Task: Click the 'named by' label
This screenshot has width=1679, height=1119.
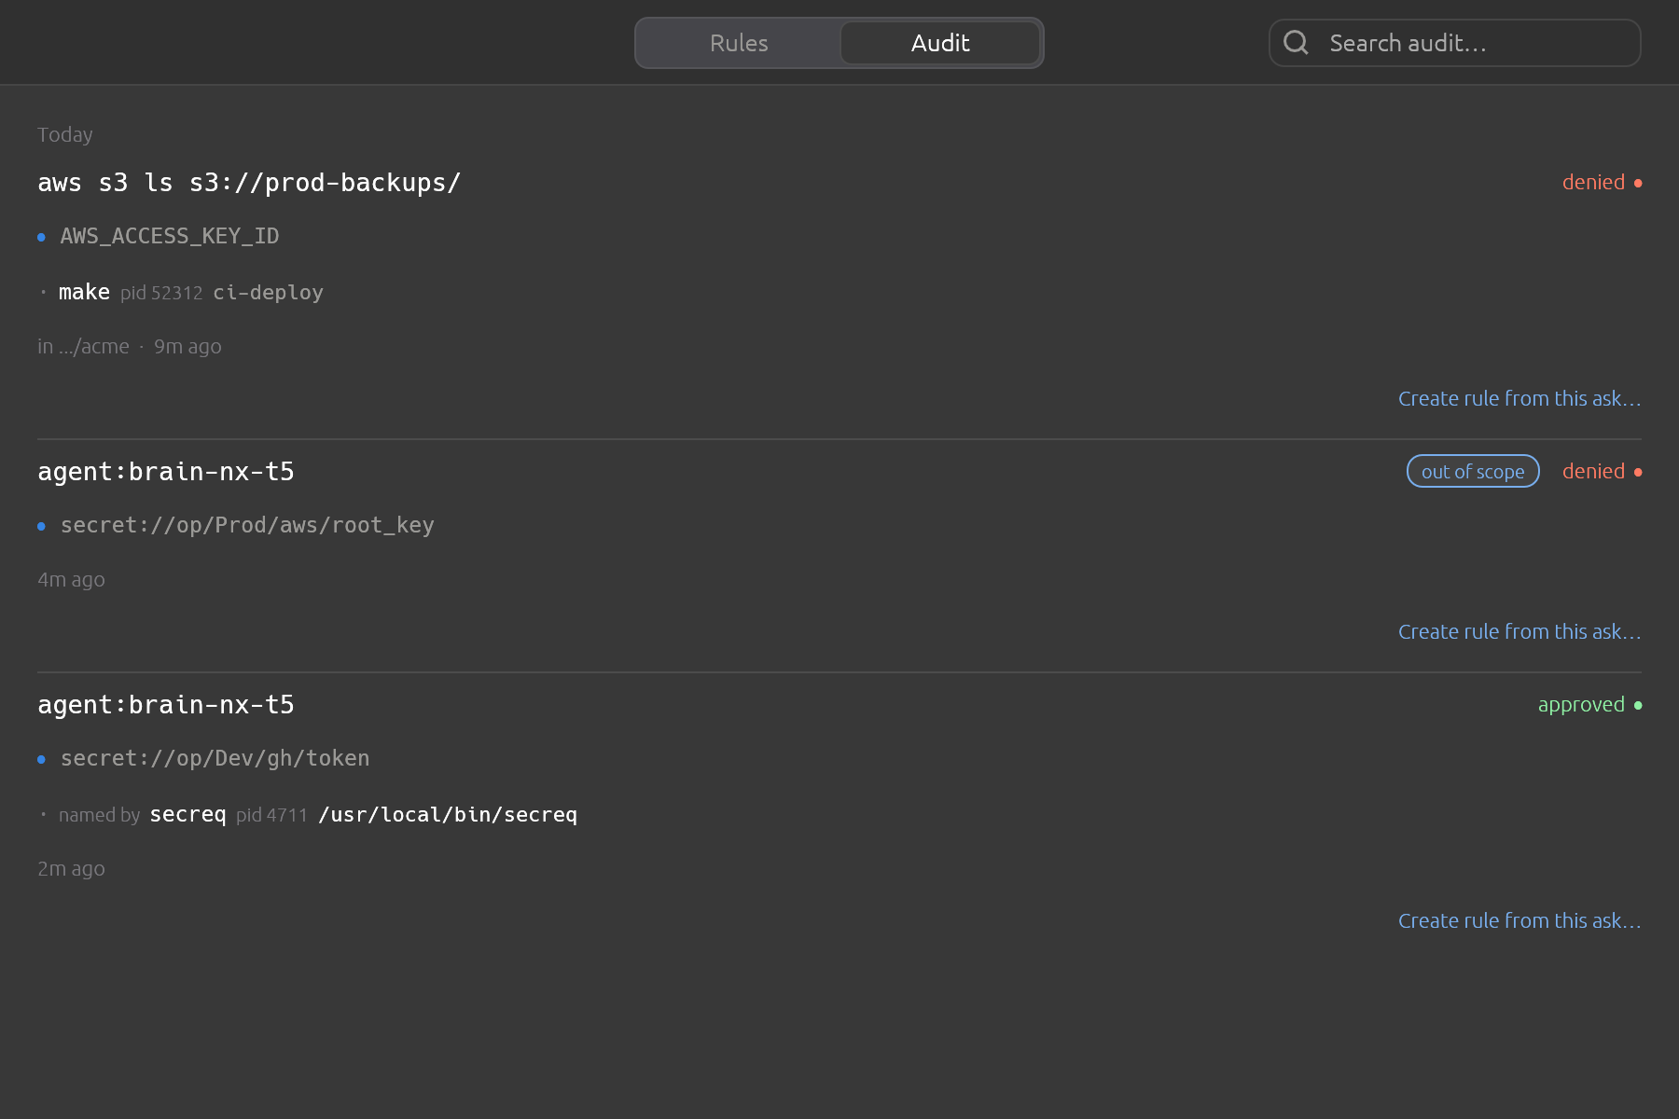Action: pos(99,815)
